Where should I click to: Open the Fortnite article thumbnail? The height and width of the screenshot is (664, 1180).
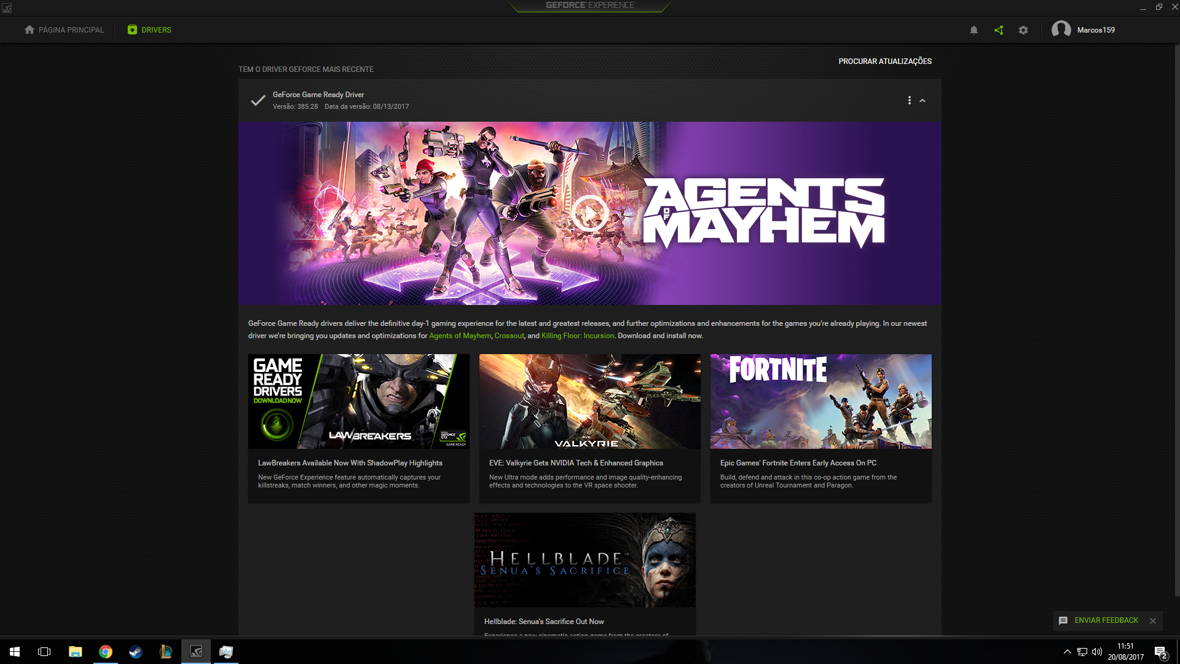pos(821,401)
